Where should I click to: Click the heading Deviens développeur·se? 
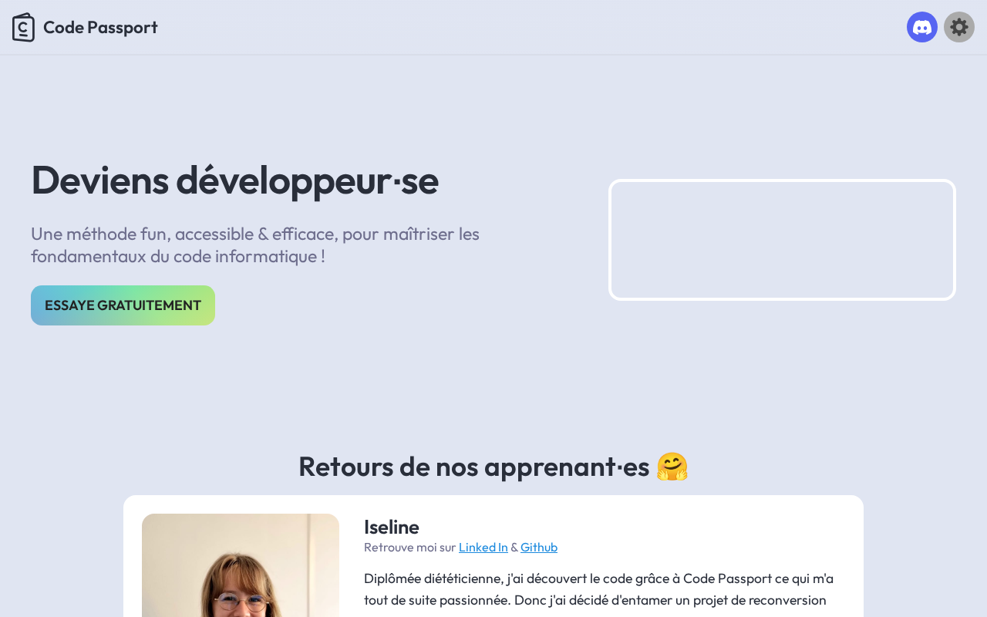(x=234, y=180)
